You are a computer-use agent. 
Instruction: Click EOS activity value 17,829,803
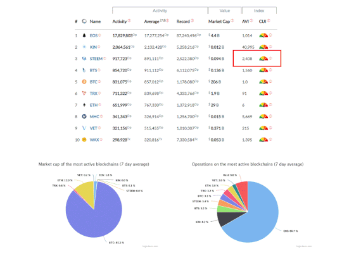tap(123, 35)
